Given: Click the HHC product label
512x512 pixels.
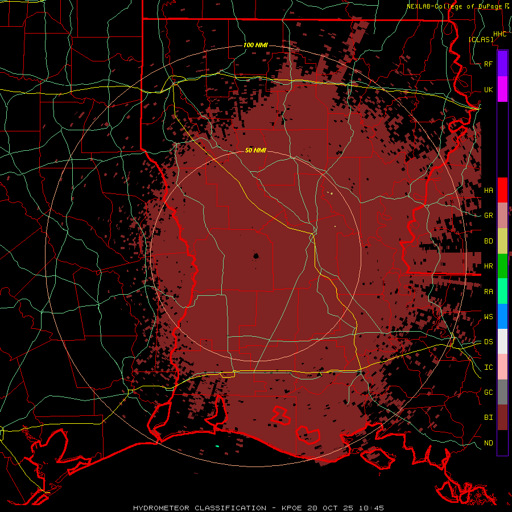Looking at the screenshot, I should click(500, 34).
